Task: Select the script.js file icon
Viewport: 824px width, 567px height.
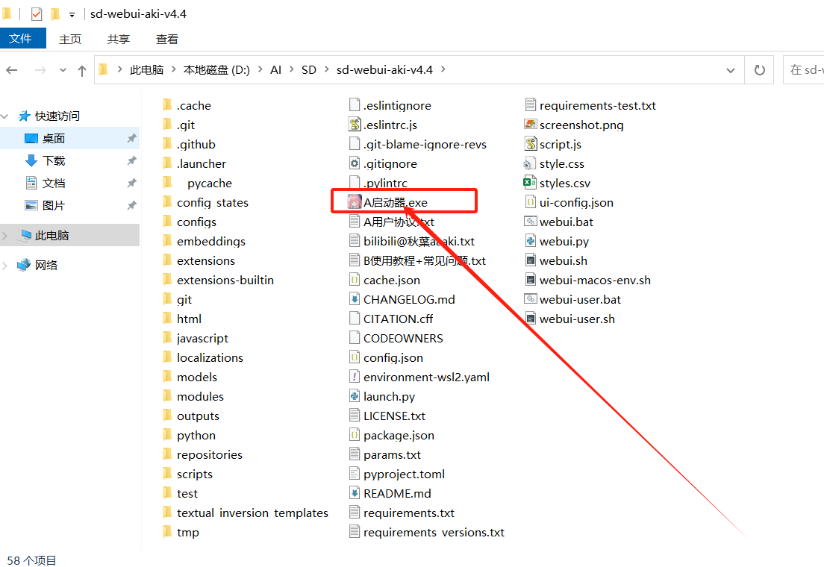Action: pyautogui.click(x=530, y=143)
